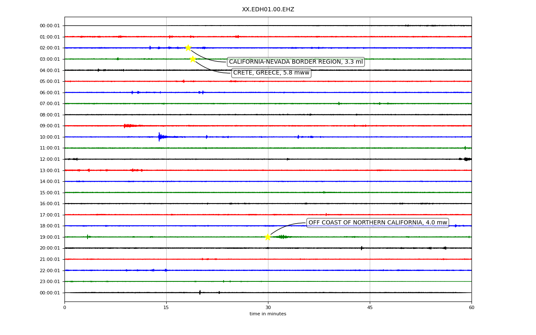The height and width of the screenshot is (335, 536).
Task: Click the yellow star on the 19:00:01 trace
Action: pos(268,237)
